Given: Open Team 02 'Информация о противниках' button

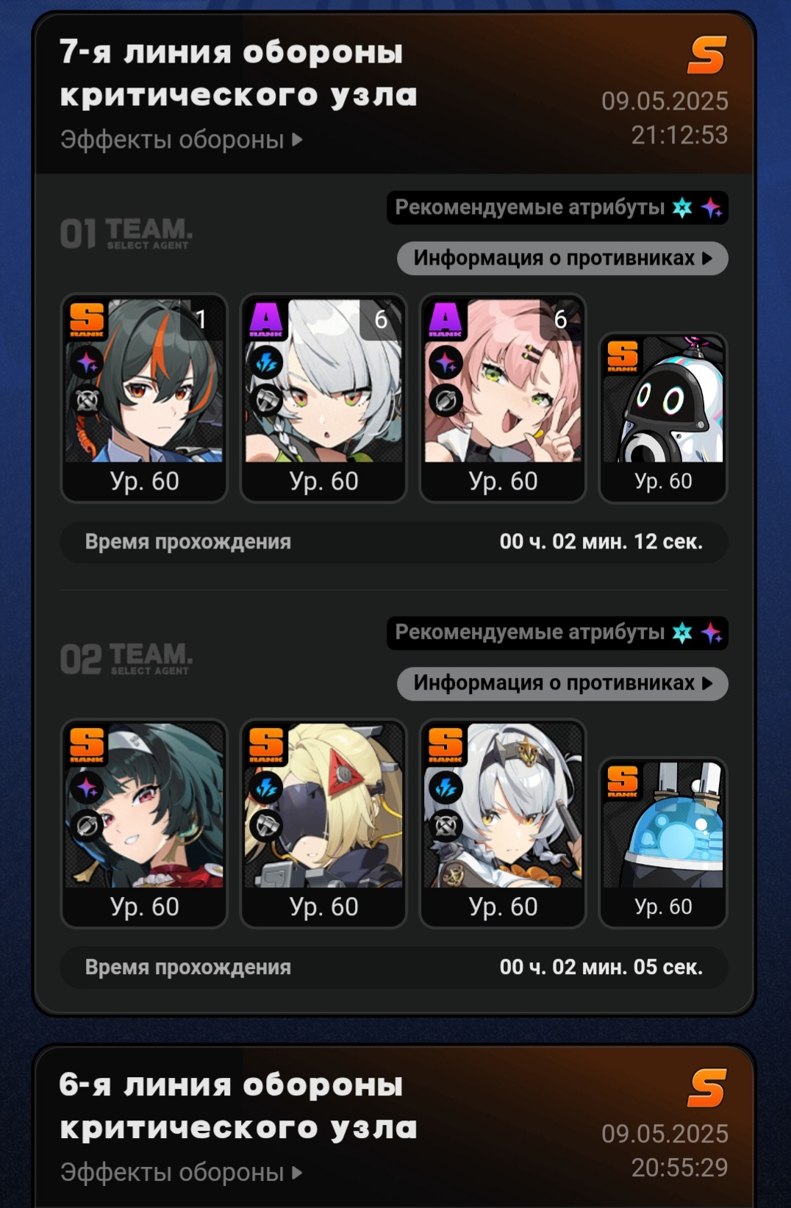Looking at the screenshot, I should pyautogui.click(x=562, y=683).
